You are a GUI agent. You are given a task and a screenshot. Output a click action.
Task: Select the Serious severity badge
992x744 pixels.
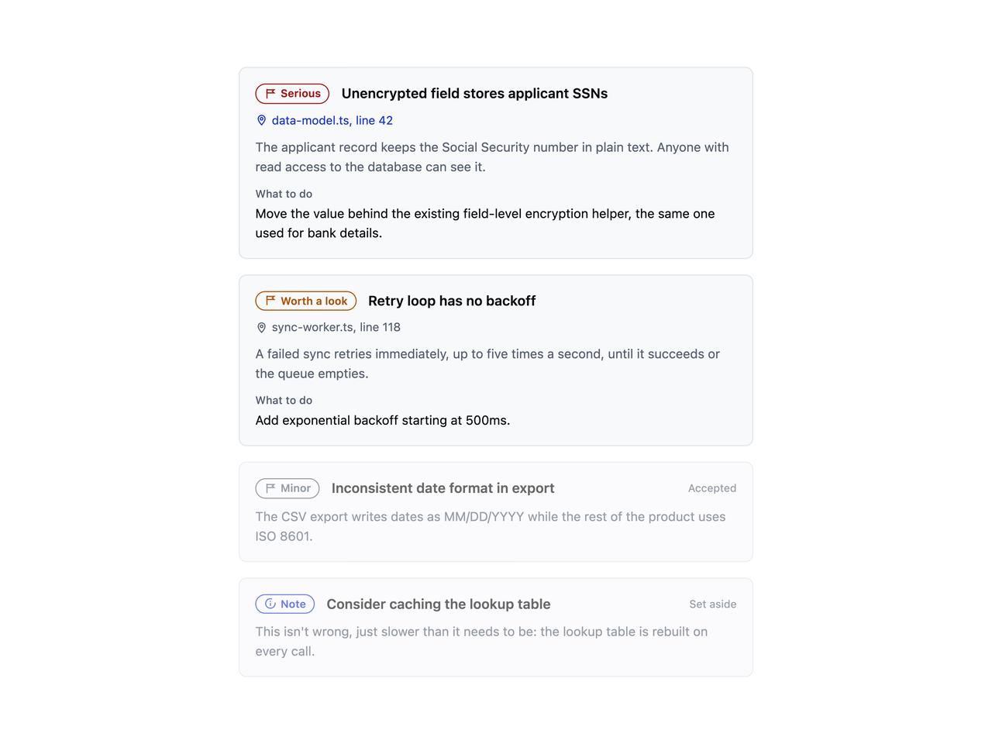[x=292, y=94]
